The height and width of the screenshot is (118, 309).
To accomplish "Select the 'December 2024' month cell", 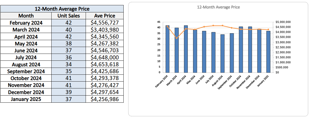I will (26, 92).
